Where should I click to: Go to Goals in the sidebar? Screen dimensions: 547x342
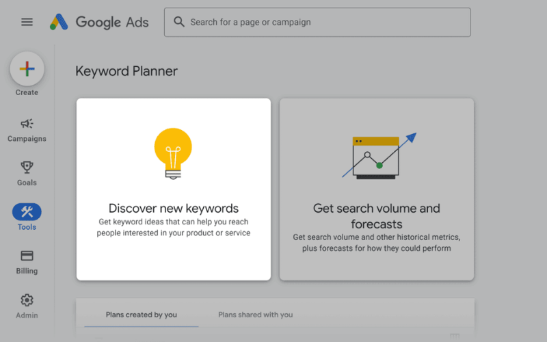point(27,173)
